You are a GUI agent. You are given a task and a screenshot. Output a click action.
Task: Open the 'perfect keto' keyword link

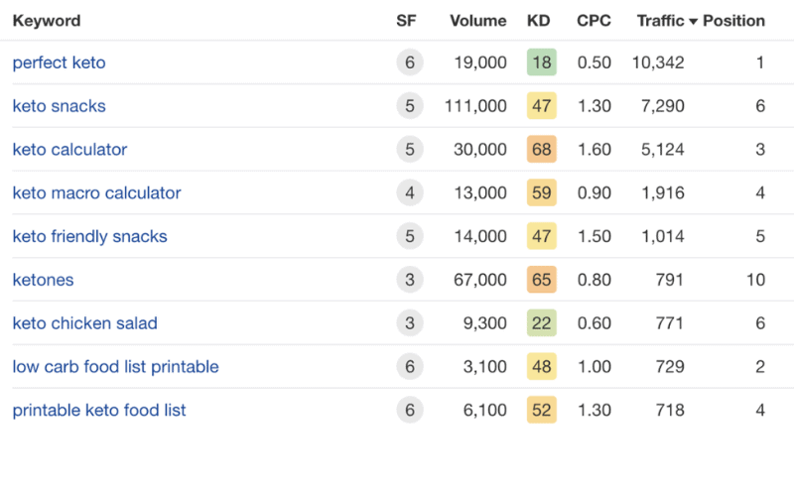(59, 62)
